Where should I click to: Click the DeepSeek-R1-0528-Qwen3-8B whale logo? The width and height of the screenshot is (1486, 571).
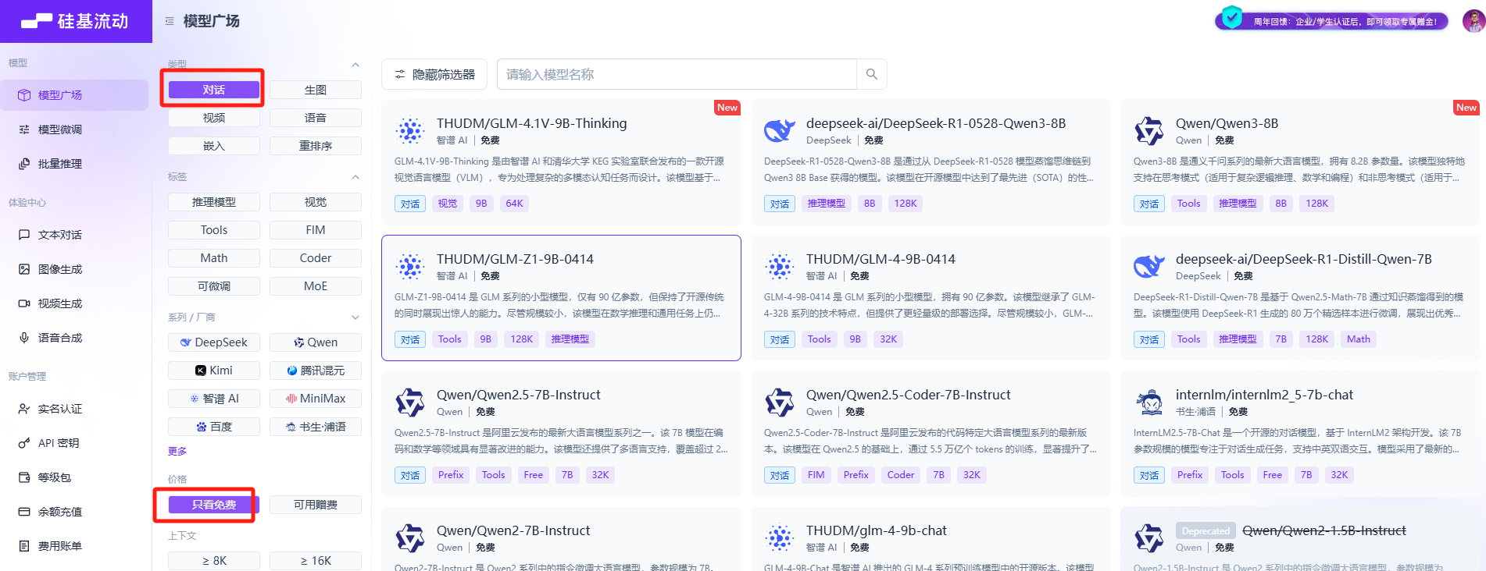tap(780, 131)
